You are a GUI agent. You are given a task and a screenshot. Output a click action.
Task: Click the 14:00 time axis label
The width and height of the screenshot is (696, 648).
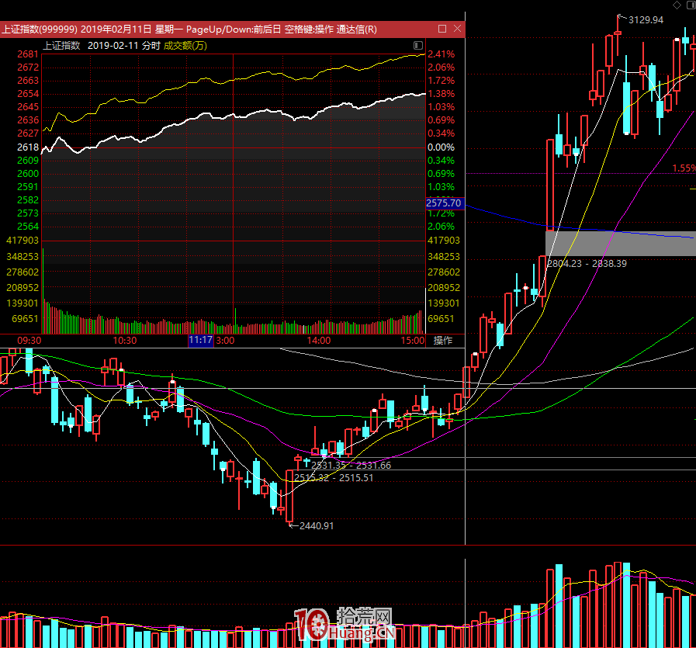pos(319,341)
